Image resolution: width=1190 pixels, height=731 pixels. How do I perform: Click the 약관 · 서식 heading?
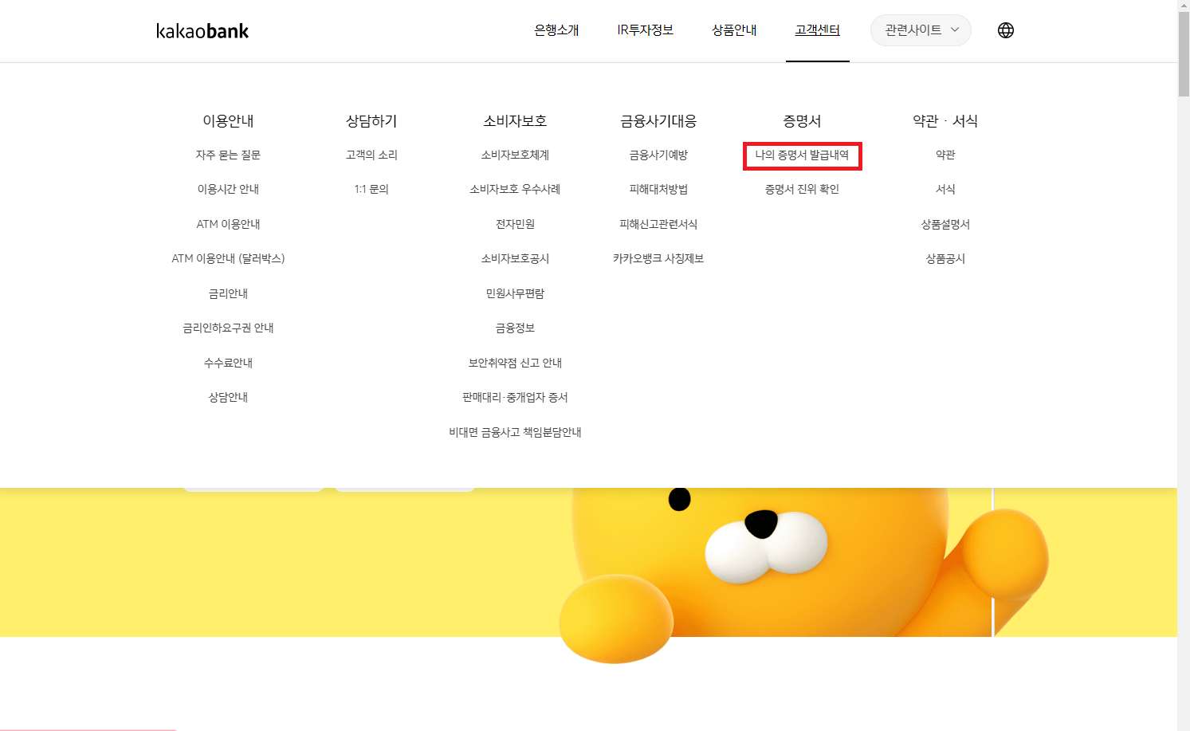tap(945, 121)
